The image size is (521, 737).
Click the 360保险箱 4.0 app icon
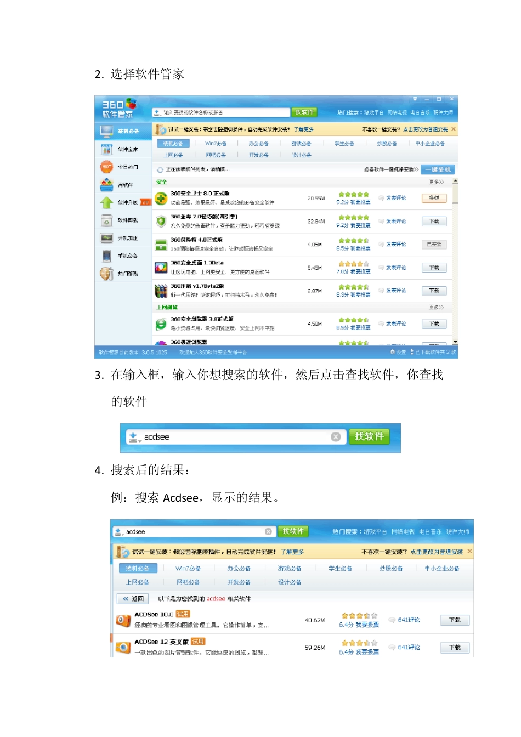tap(161, 245)
